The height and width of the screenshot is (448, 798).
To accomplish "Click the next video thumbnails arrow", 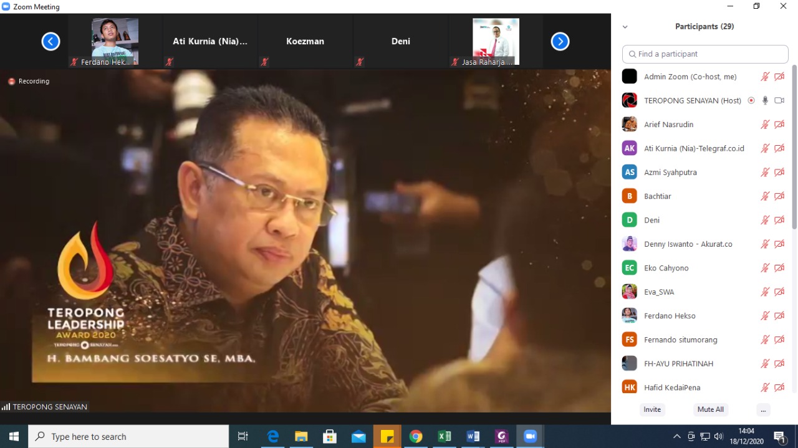I will pos(560,41).
